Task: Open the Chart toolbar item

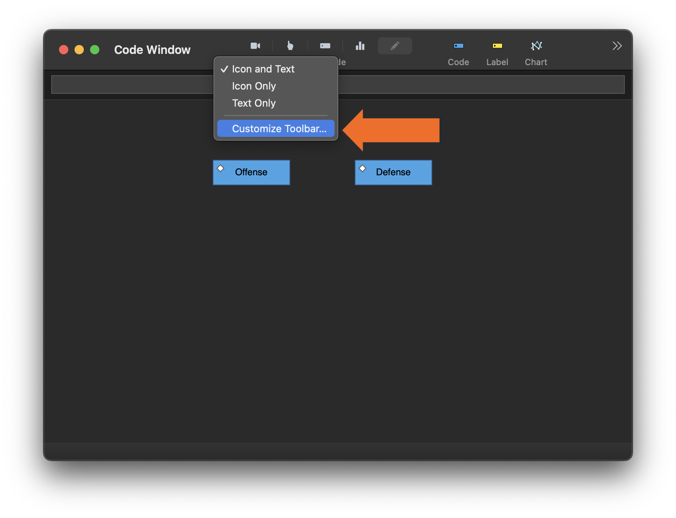Action: click(x=536, y=53)
